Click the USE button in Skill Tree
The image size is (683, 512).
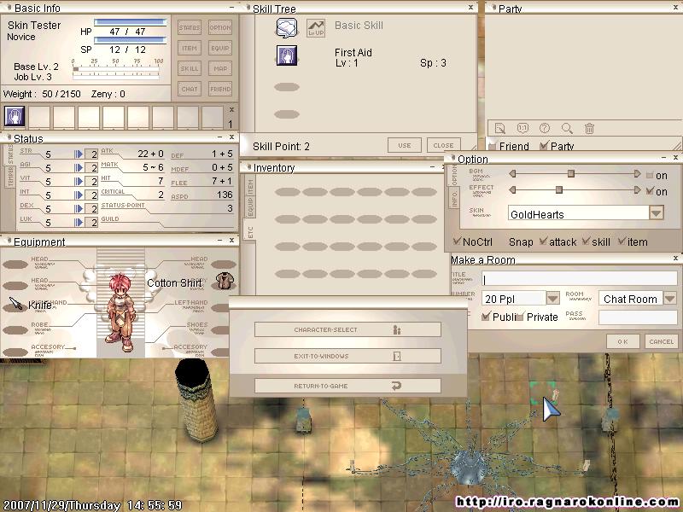click(404, 145)
